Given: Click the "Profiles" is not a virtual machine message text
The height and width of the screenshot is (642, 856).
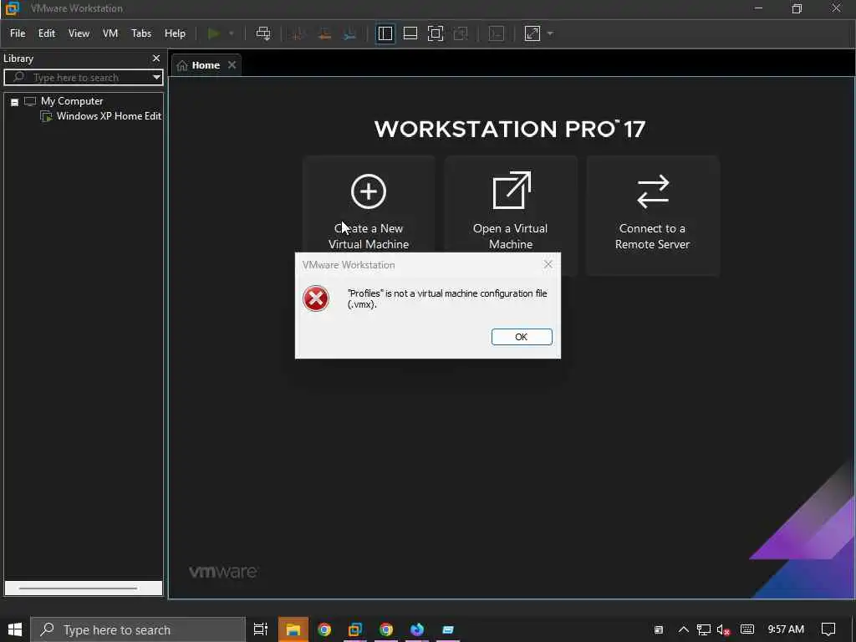Looking at the screenshot, I should 447,298.
